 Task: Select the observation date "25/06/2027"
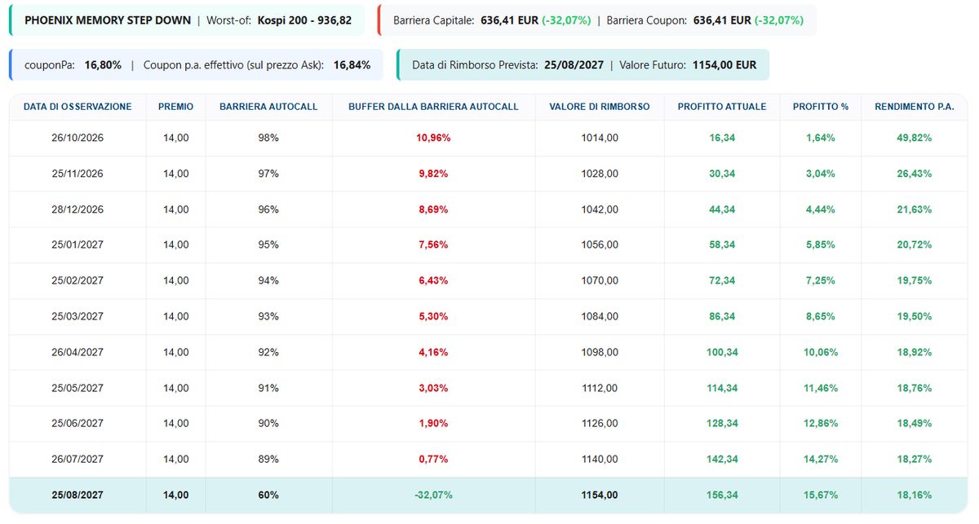tap(78, 423)
